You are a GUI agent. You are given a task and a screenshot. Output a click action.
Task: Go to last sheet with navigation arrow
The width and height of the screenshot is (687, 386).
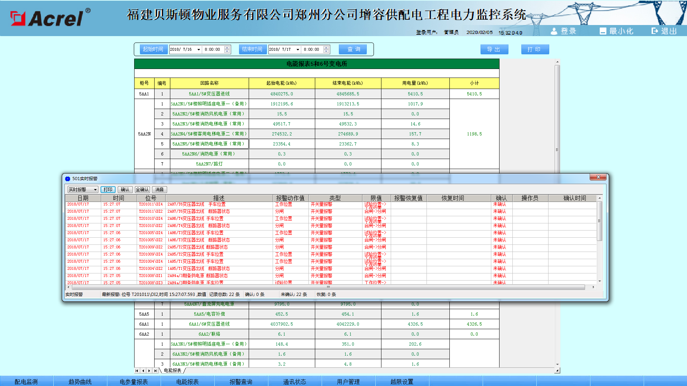click(155, 371)
